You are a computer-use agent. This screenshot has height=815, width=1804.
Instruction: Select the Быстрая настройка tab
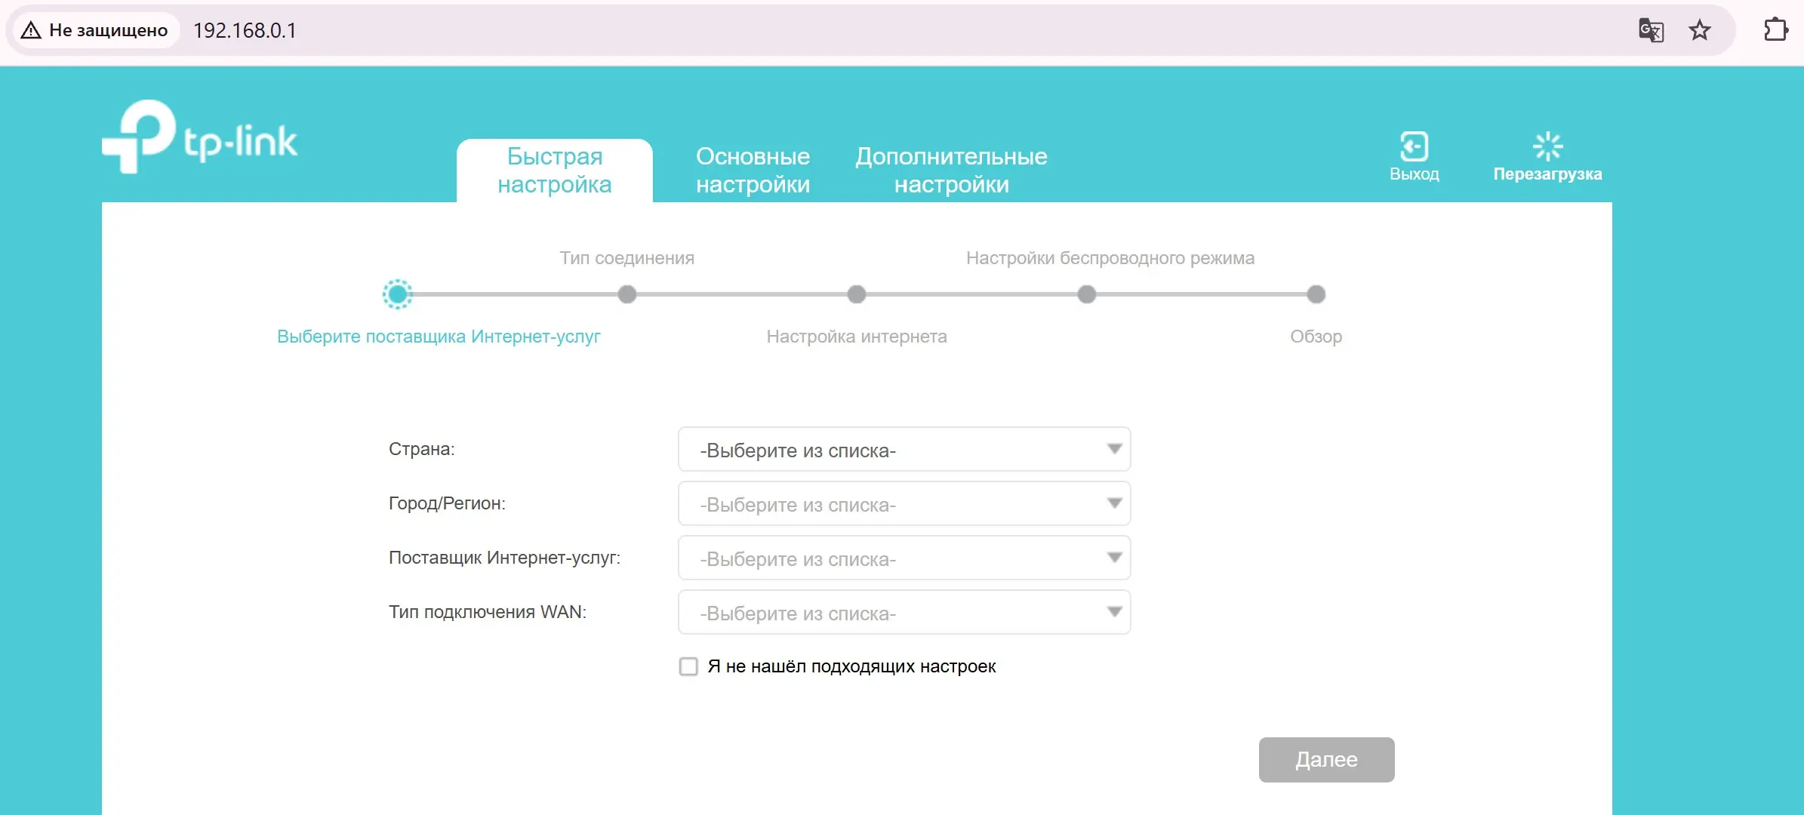[554, 170]
